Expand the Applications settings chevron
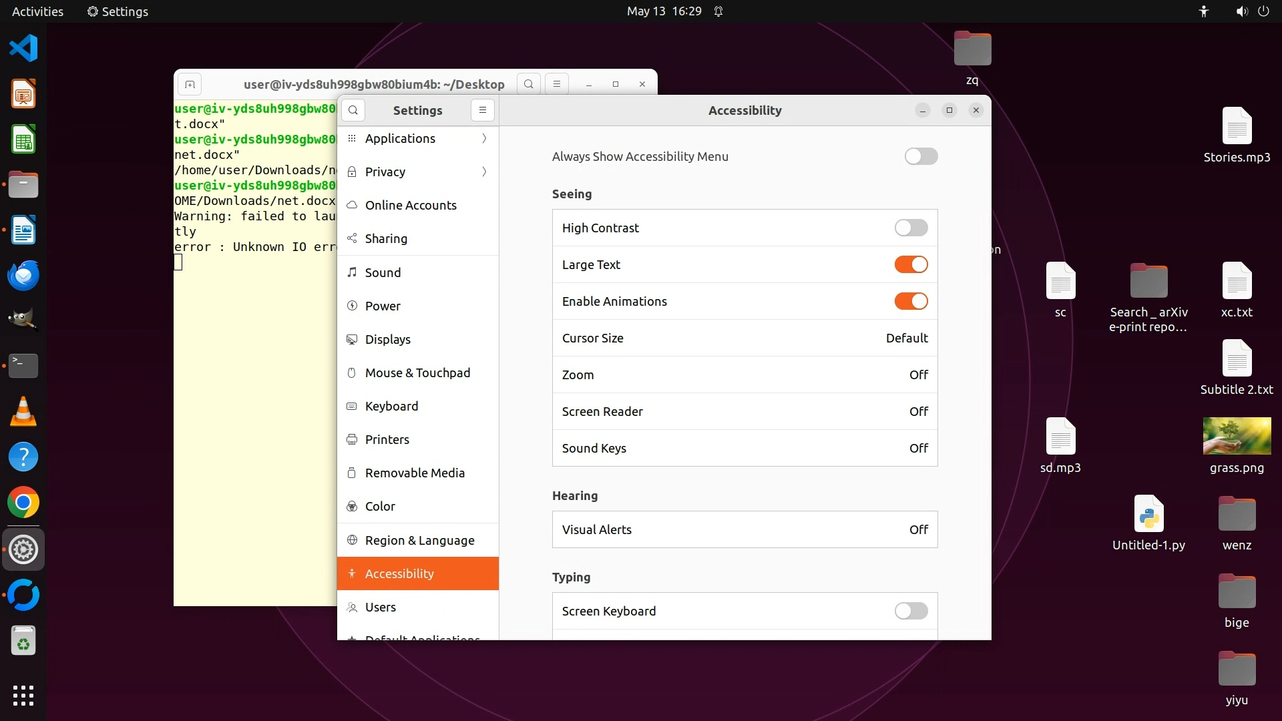Image resolution: width=1282 pixels, height=721 pixels. point(484,138)
